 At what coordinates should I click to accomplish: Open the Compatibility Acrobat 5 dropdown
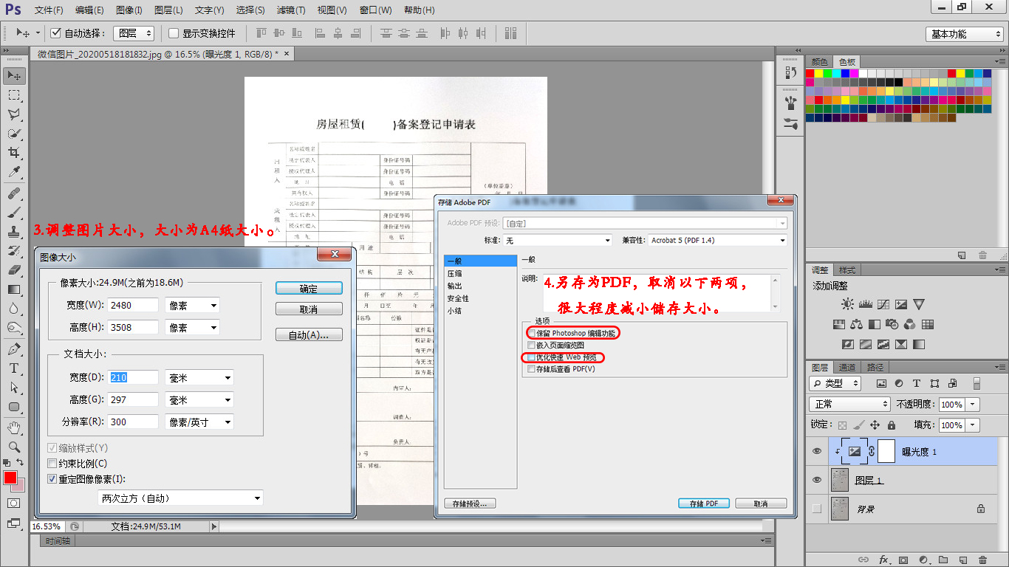[718, 240]
